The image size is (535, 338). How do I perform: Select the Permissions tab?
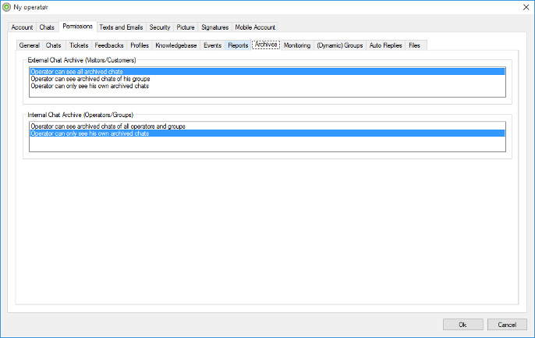pyautogui.click(x=78, y=27)
